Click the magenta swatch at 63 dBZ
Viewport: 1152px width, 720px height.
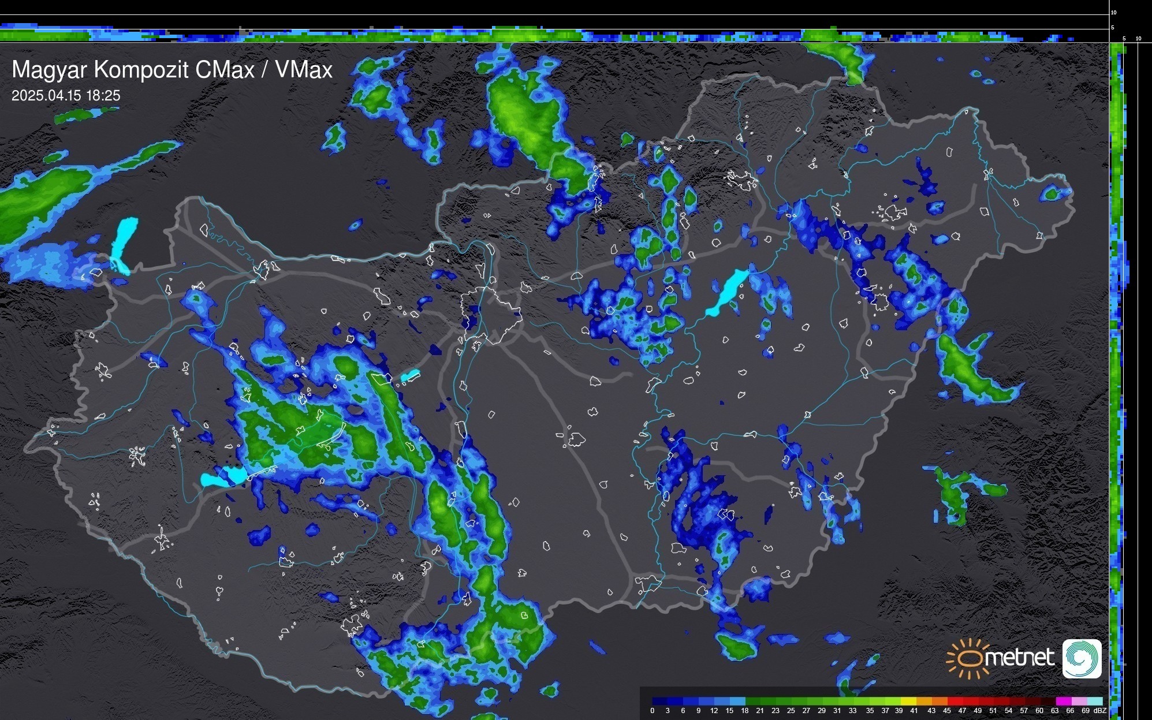pyautogui.click(x=1063, y=701)
